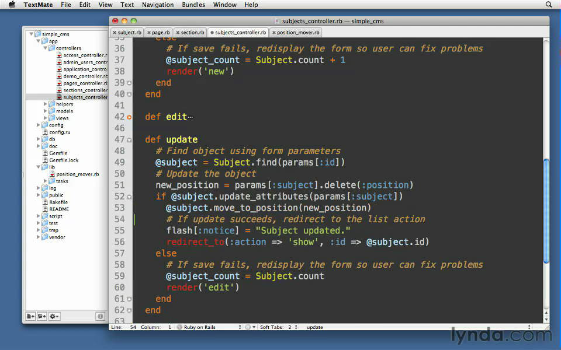
Task: Toggle fold marker at line 62
Action: (x=129, y=310)
